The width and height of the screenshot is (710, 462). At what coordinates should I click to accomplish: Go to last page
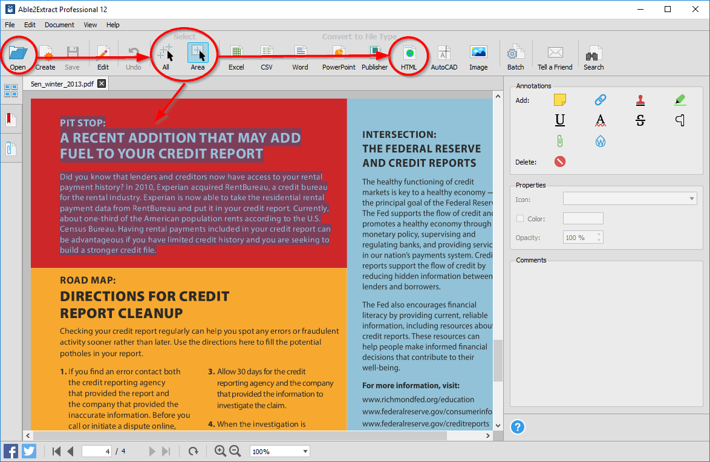click(x=166, y=451)
